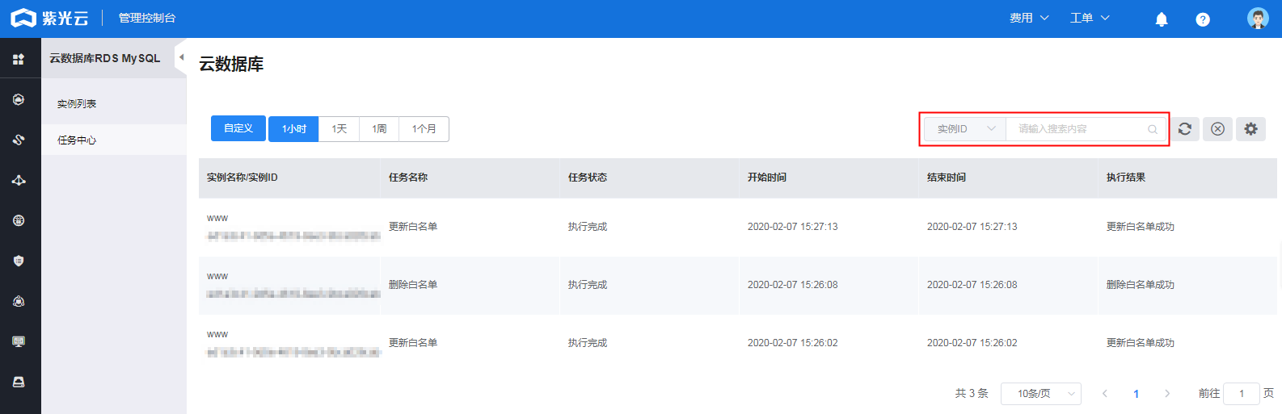1282x414 pixels.
Task: Open the gear settings icon for the table
Action: (1250, 129)
